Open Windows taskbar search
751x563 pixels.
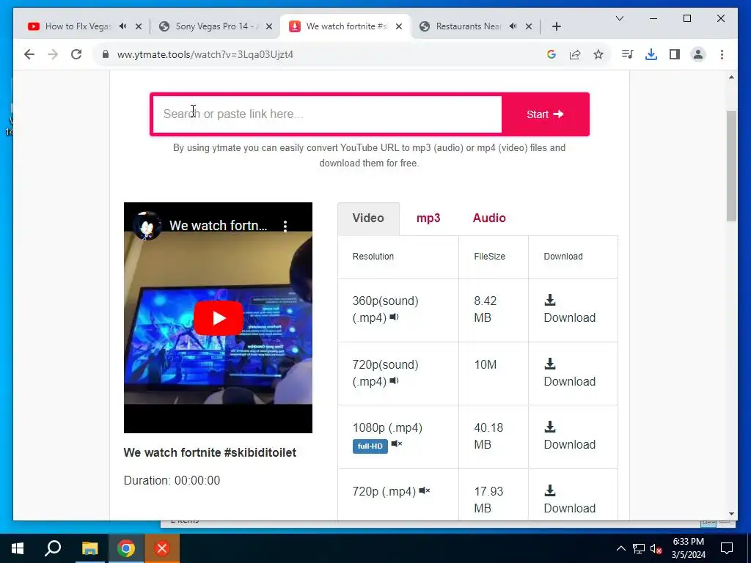pos(53,548)
